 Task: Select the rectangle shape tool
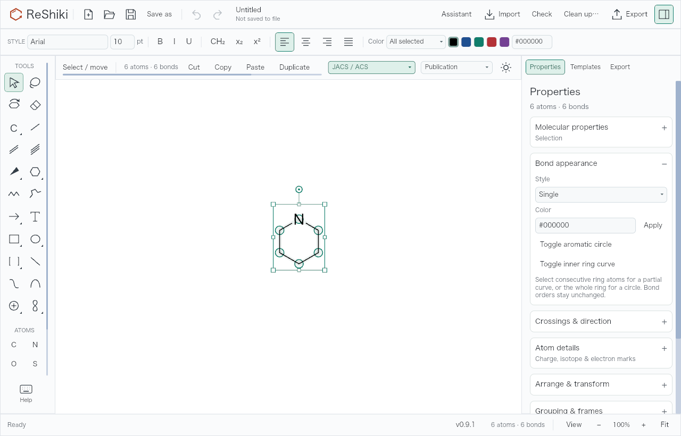click(14, 239)
